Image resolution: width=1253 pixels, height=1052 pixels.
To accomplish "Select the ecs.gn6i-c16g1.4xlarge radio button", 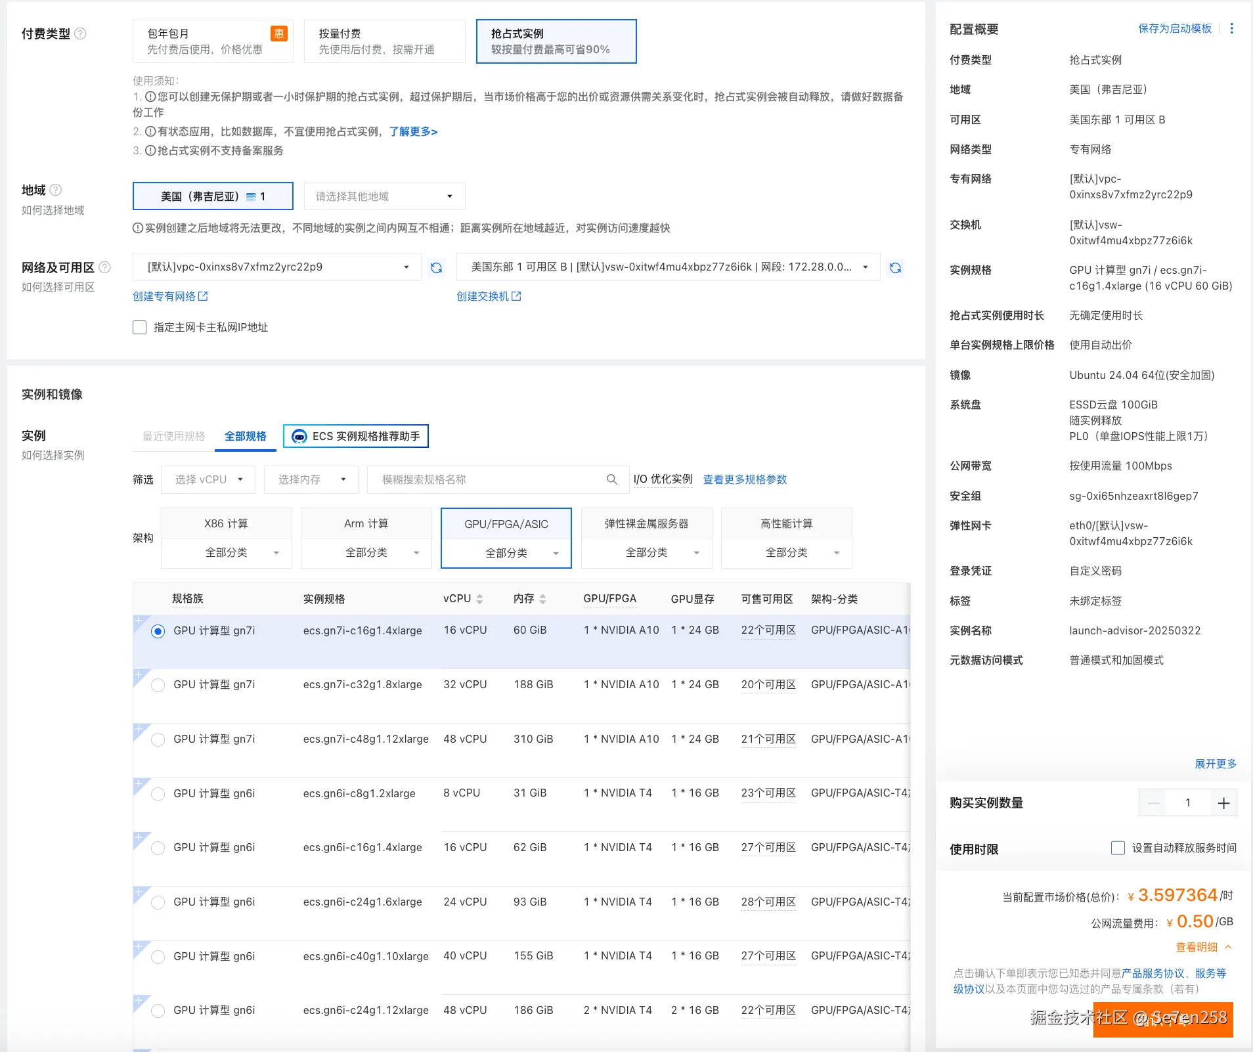I will tap(158, 848).
